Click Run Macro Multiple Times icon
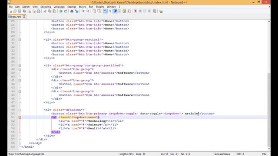The image size is (278, 156). click(x=149, y=11)
